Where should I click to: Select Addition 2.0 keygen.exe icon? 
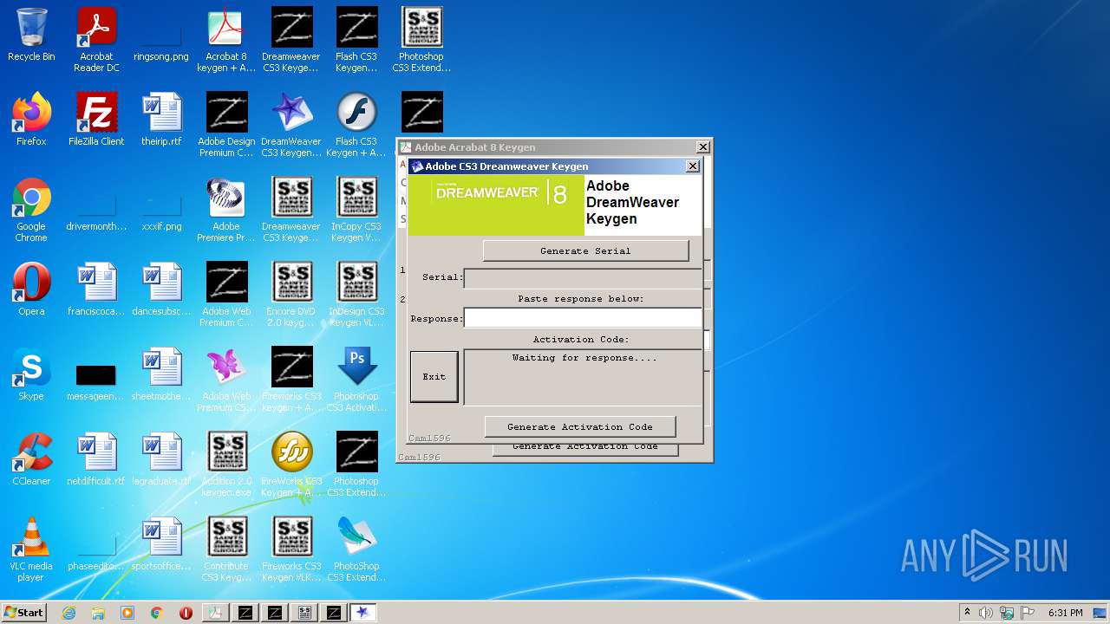tap(226, 465)
